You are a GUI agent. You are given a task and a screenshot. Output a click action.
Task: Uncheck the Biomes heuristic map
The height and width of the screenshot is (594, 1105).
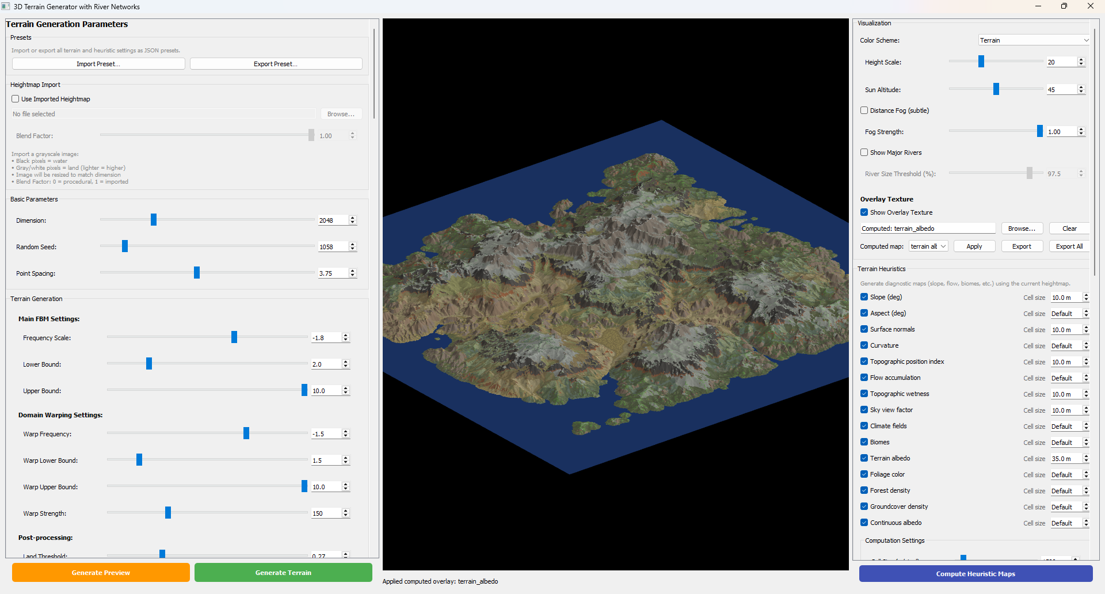[864, 442]
